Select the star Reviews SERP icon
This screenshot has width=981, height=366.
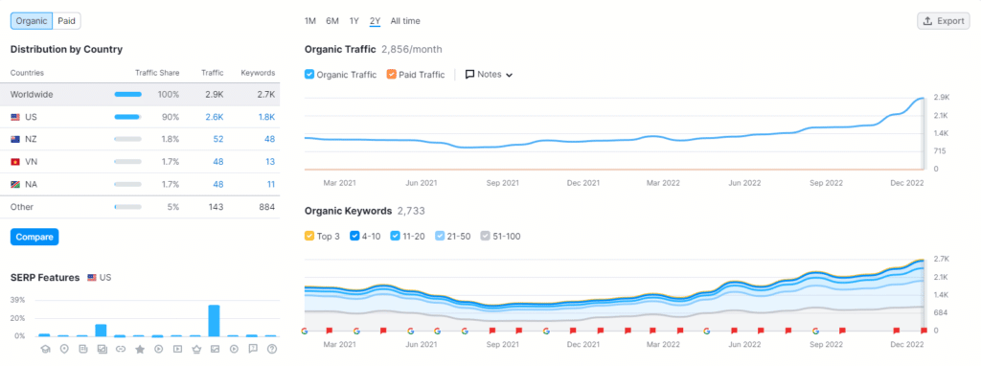tap(140, 349)
